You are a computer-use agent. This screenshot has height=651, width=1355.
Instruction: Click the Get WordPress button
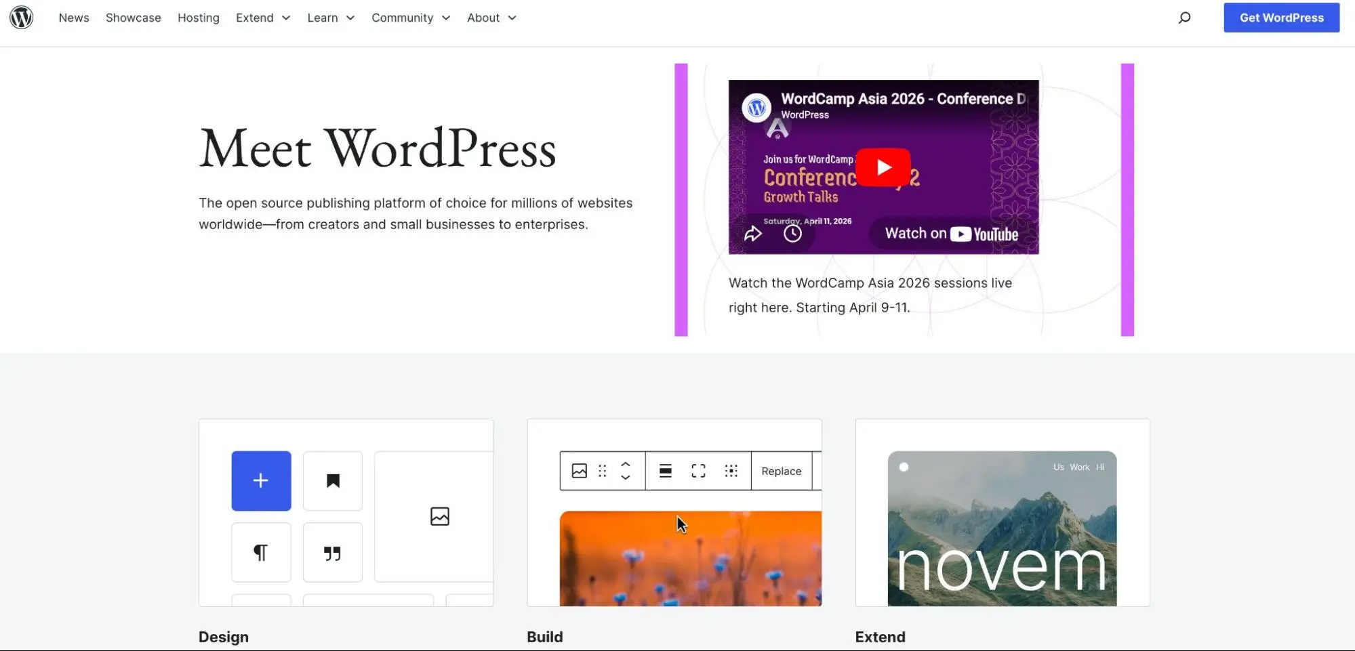click(x=1281, y=18)
